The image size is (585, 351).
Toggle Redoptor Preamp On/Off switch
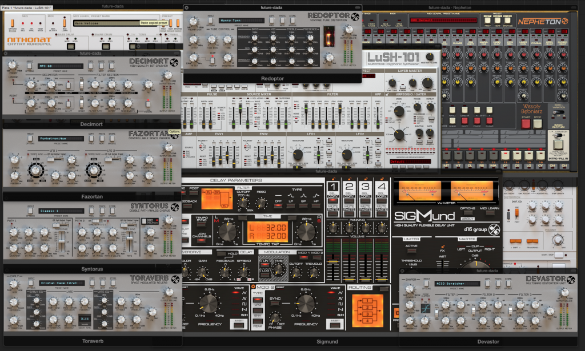click(x=212, y=59)
